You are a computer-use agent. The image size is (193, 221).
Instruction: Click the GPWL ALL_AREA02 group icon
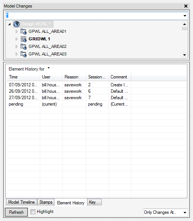click(x=23, y=46)
